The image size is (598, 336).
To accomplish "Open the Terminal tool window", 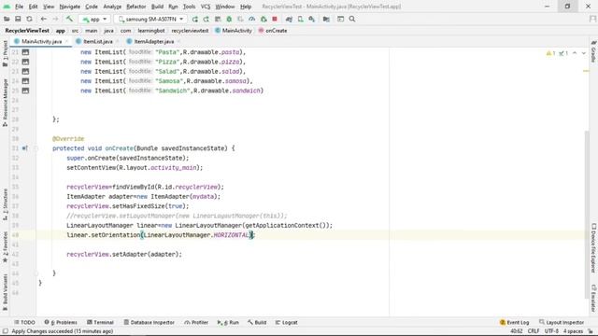I will 100,322.
